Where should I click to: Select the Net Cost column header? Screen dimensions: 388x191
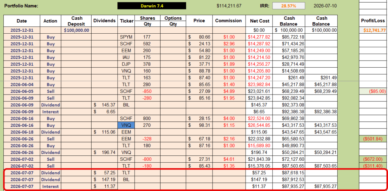(260, 21)
